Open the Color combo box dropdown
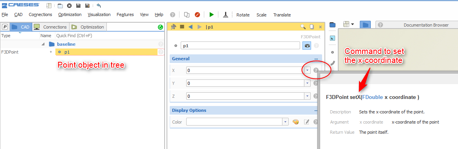Screen dimensions: 458x149 [286, 122]
